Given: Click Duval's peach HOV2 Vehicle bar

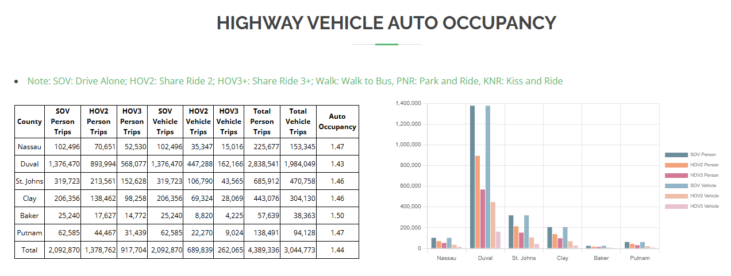Looking at the screenshot, I should click(x=493, y=225).
